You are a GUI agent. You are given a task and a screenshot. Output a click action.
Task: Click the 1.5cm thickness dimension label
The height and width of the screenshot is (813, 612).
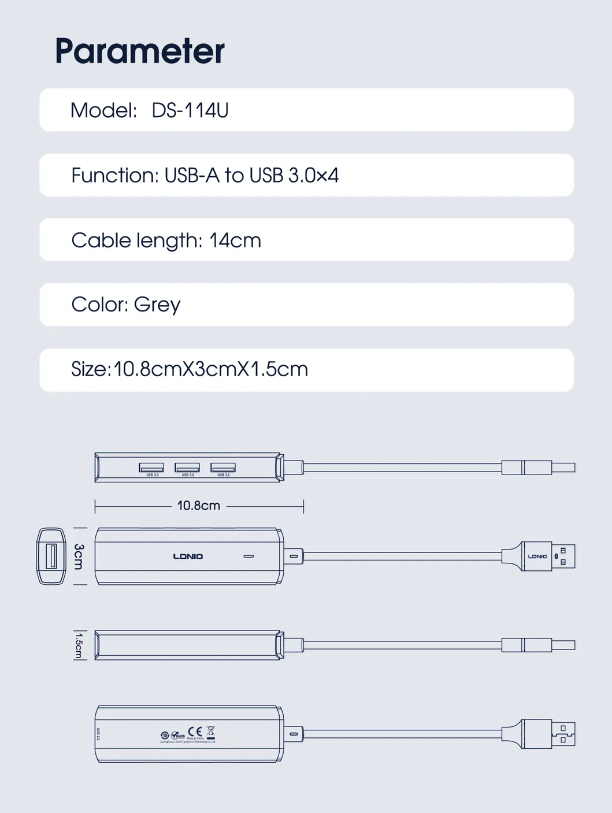pyautogui.click(x=79, y=645)
